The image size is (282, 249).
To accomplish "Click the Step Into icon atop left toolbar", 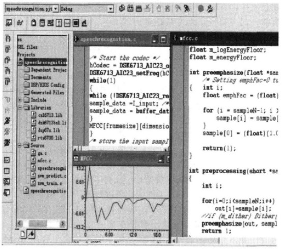I will (x=8, y=39).
